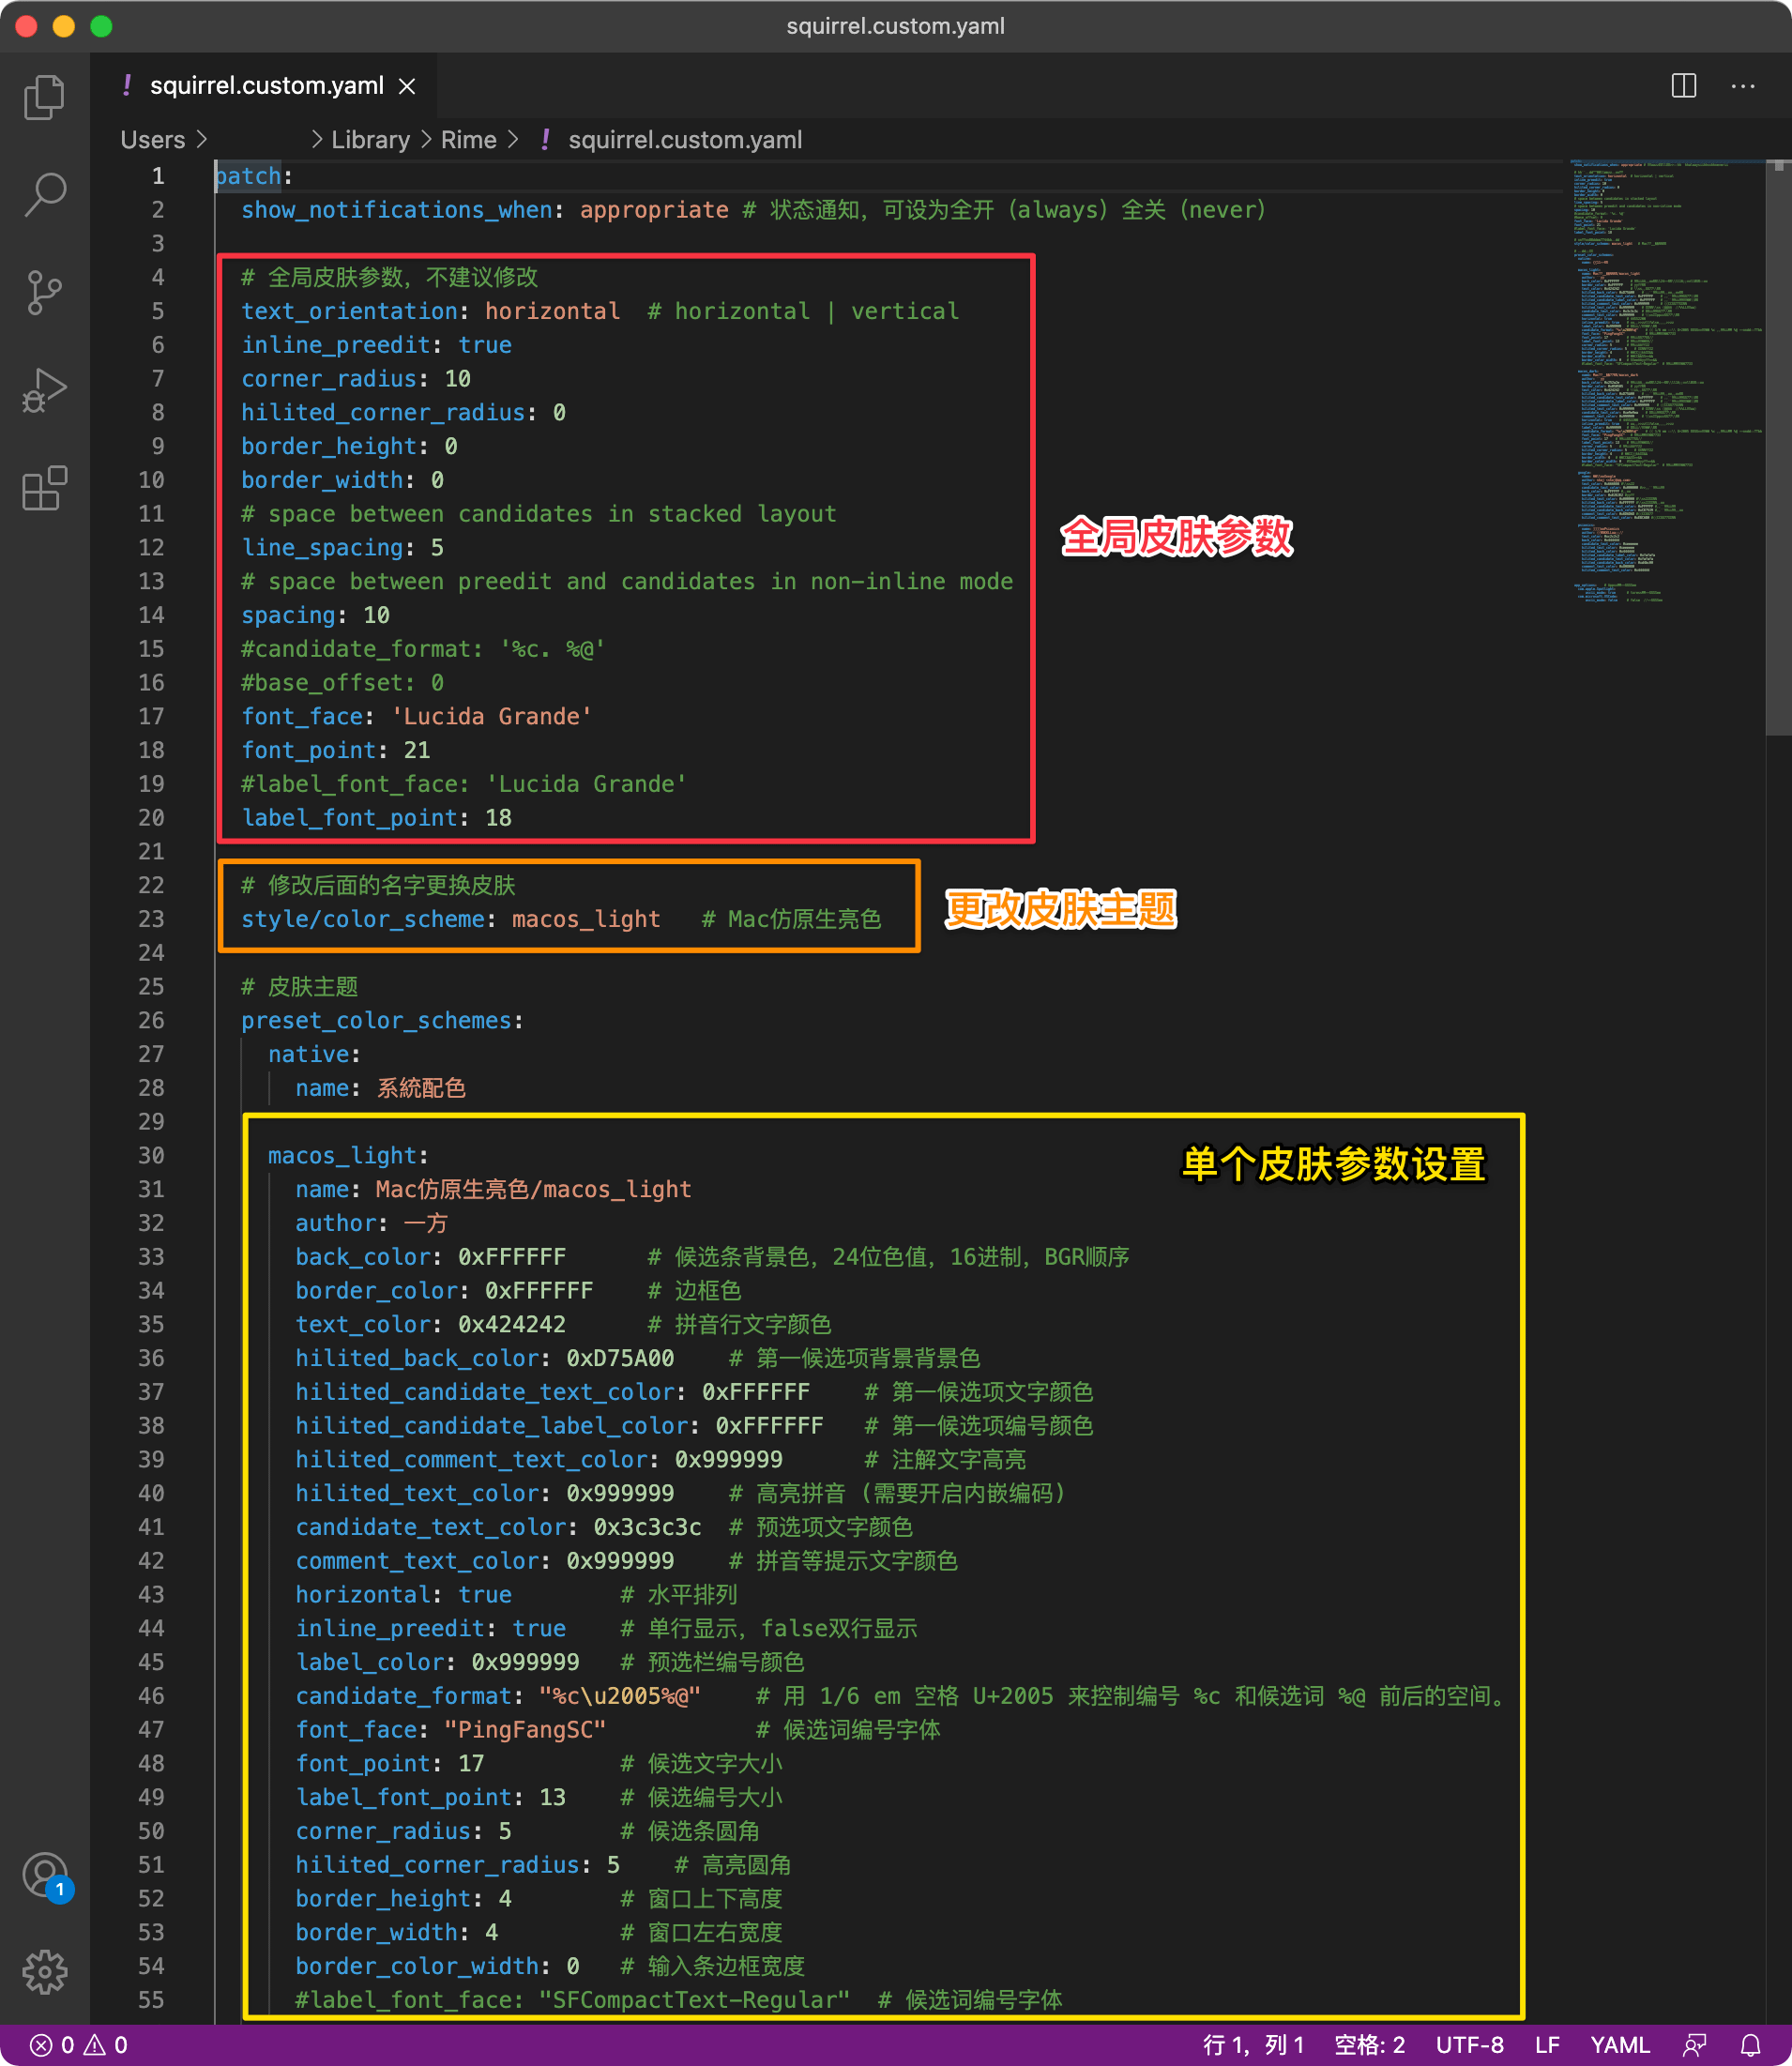Place cursor on macos_light scheme value
This screenshot has width=1792, height=2066.
586,919
